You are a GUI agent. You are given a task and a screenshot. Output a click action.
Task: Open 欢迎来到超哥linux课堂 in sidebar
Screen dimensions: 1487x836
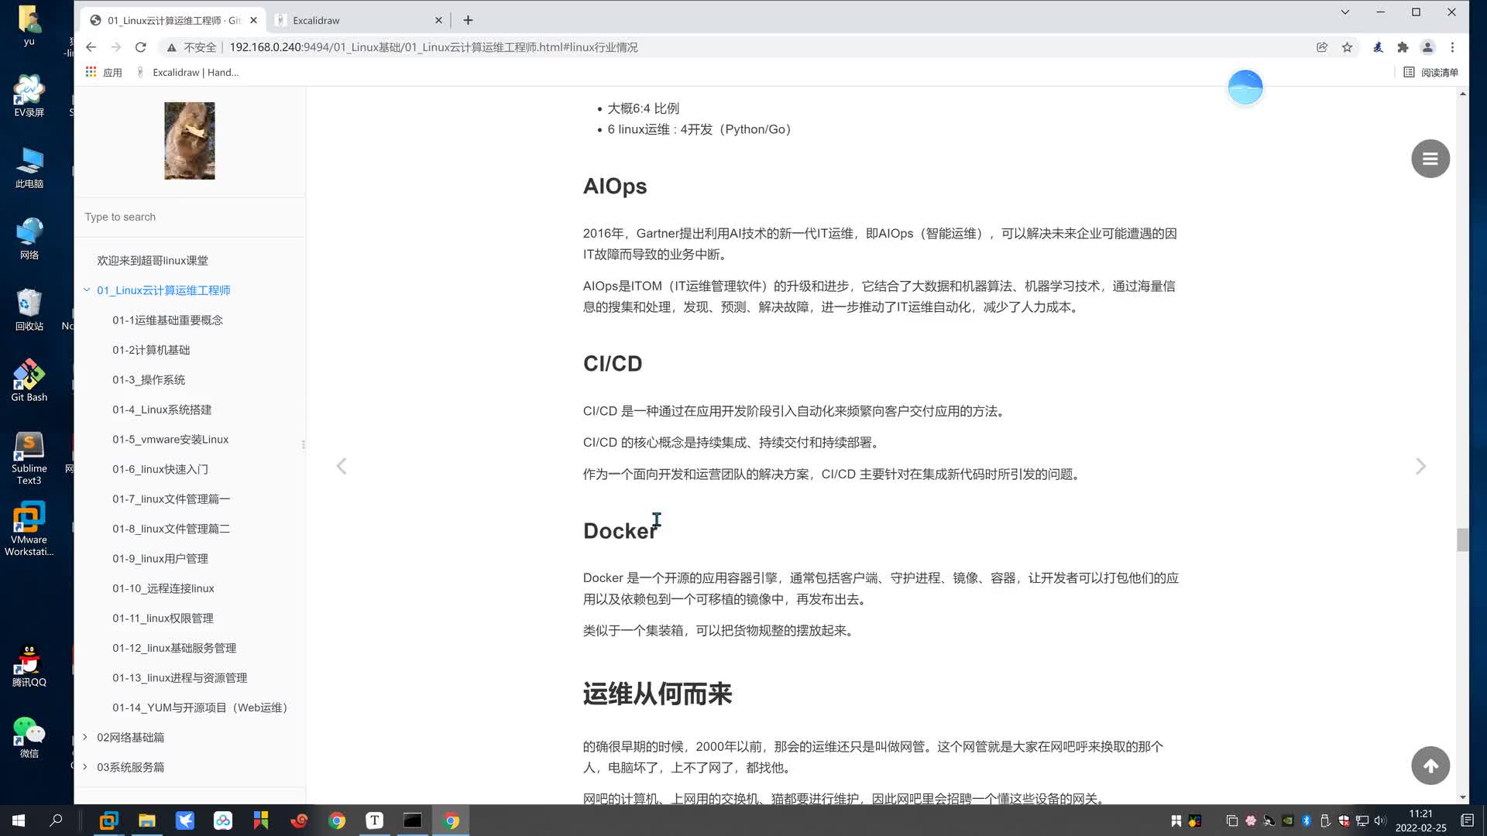(153, 260)
